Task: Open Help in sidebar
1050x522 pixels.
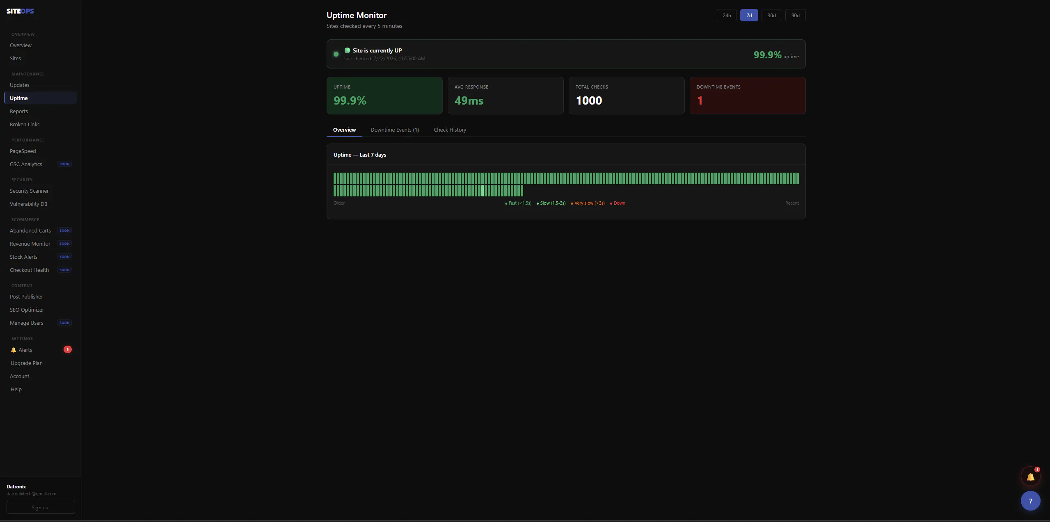Action: [x=40, y=389]
